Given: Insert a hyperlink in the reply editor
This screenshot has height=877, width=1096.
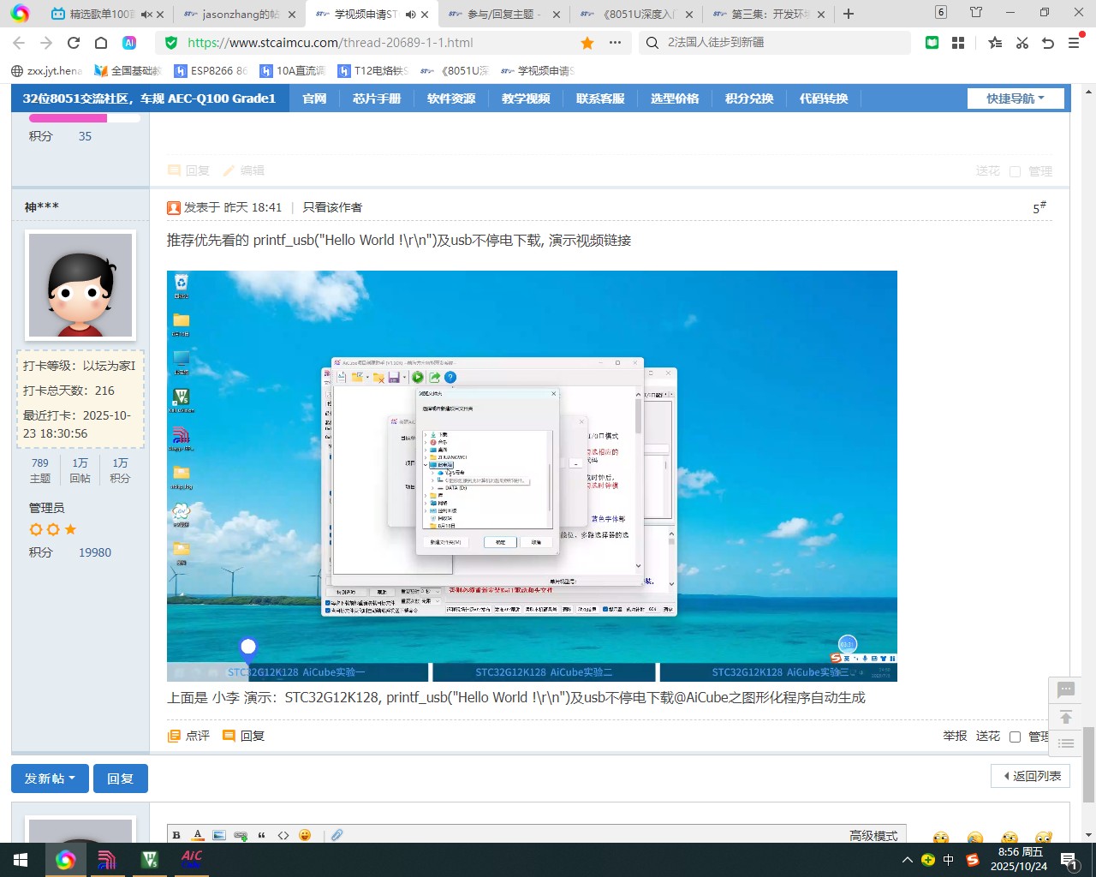Looking at the screenshot, I should [x=241, y=834].
